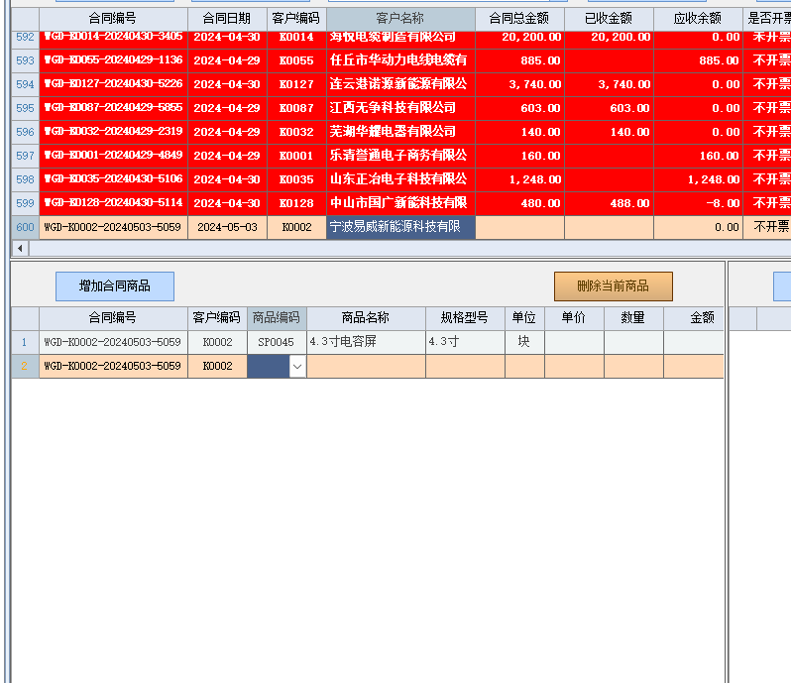This screenshot has width=791, height=683.
Task: Click customer code K0087
Action: pyautogui.click(x=296, y=108)
